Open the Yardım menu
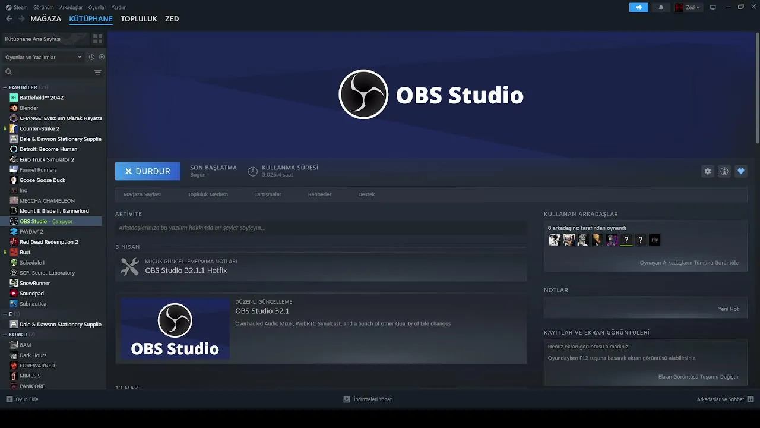 119,7
